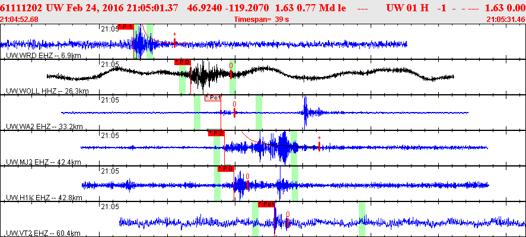Image resolution: width=526 pixels, height=237 pixels.
Task: Click the UW.WRD EHZ -- 6.9km station label
Action: [44, 55]
